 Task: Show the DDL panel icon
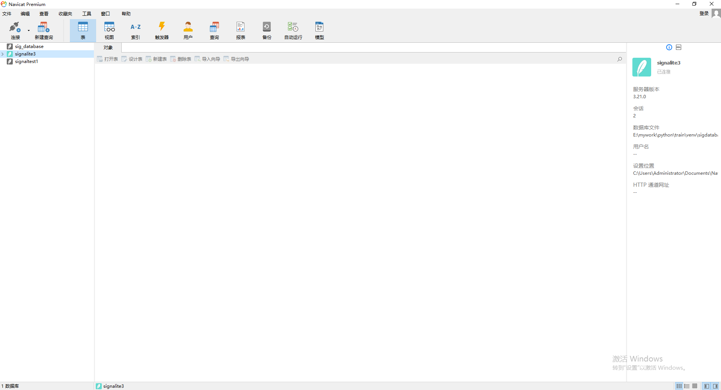679,47
